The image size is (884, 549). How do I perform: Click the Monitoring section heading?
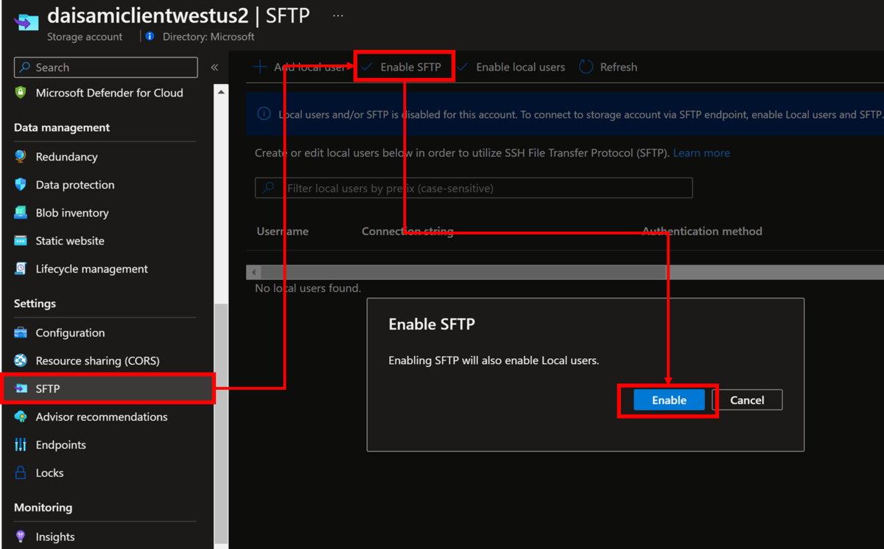point(43,507)
